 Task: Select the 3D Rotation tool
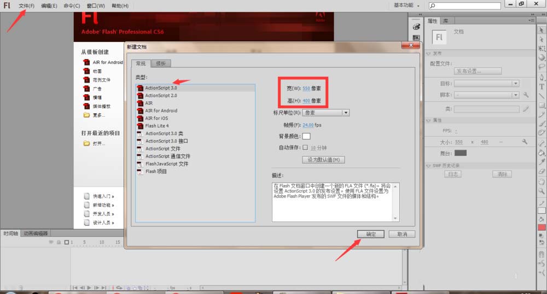point(542,57)
